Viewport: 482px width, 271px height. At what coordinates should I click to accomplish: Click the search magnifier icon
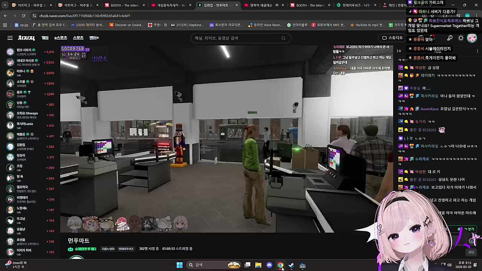point(283,38)
